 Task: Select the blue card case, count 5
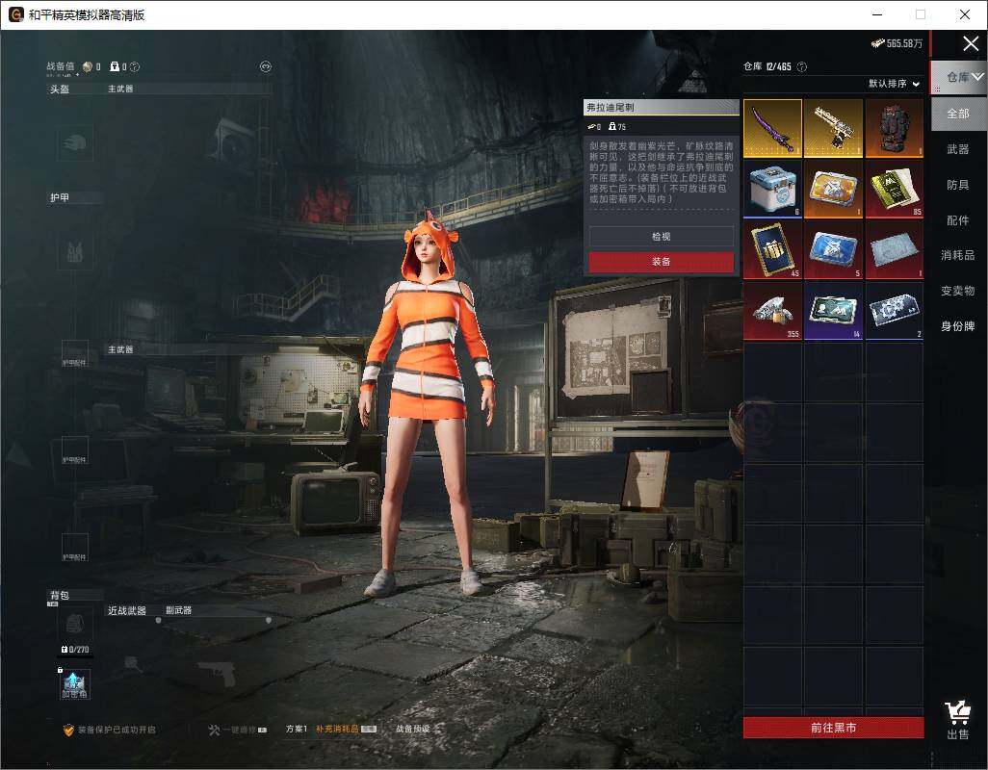833,249
